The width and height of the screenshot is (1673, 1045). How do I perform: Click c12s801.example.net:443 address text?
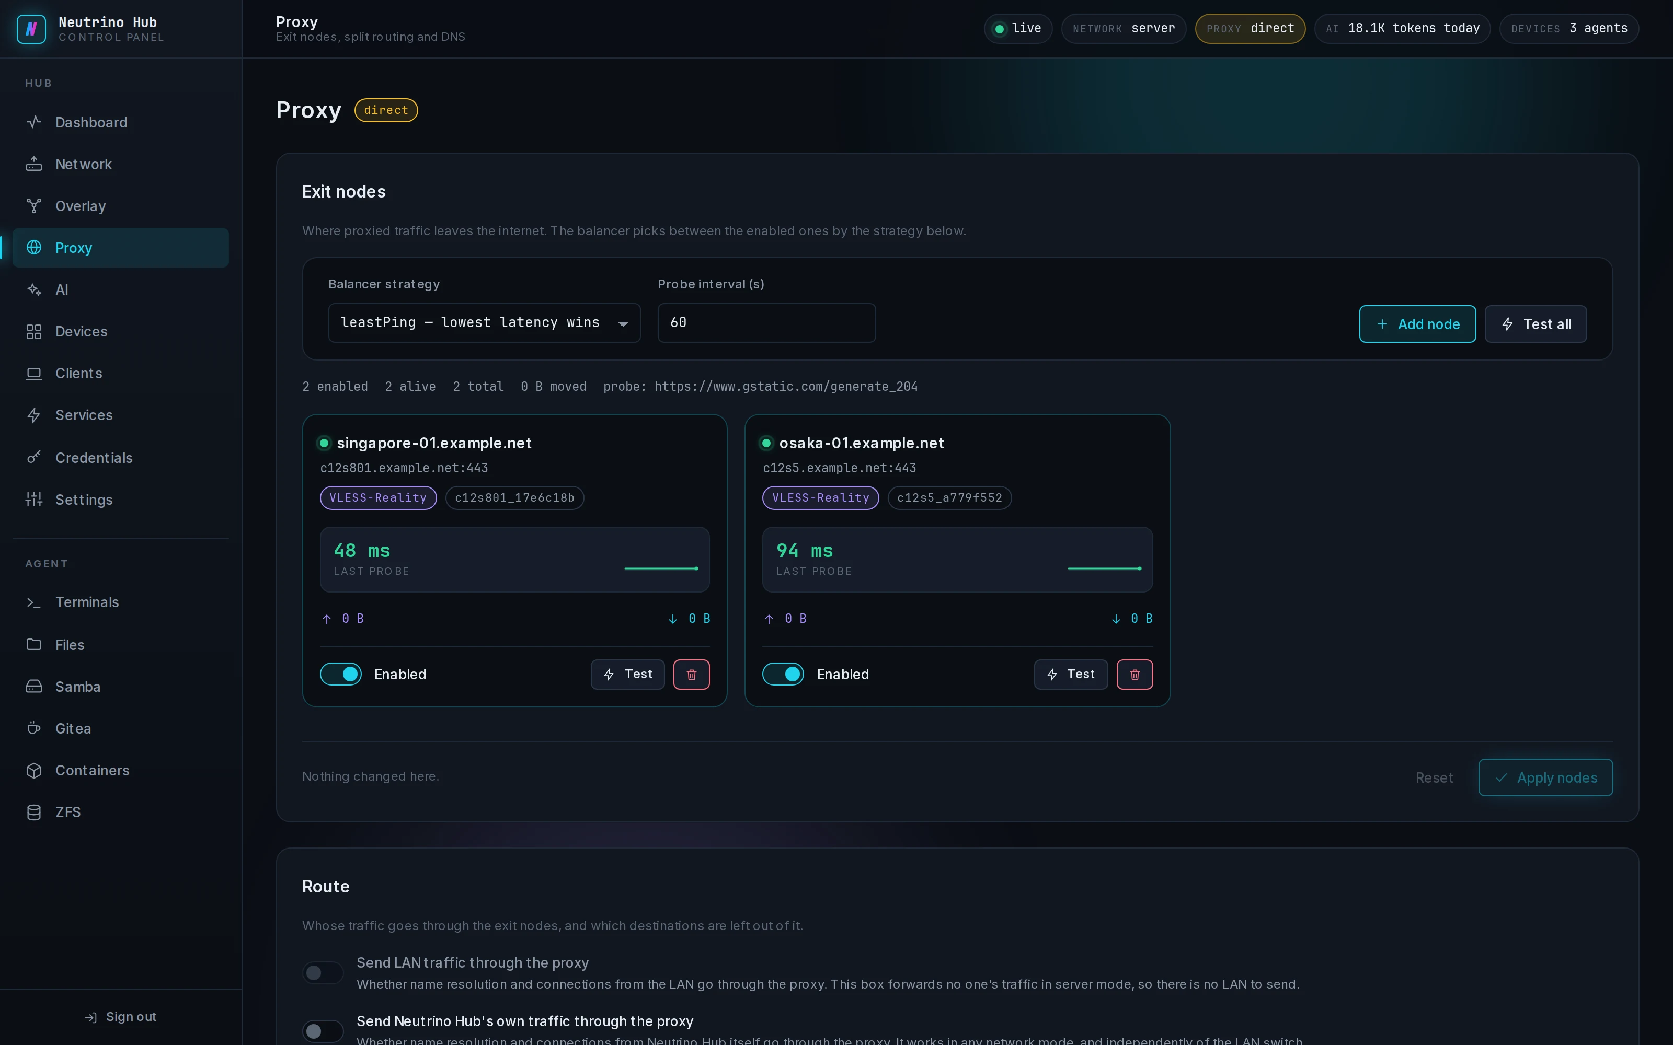[404, 468]
